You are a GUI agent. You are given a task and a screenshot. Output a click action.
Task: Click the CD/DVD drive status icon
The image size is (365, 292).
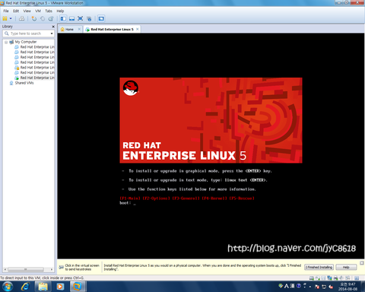318,278
